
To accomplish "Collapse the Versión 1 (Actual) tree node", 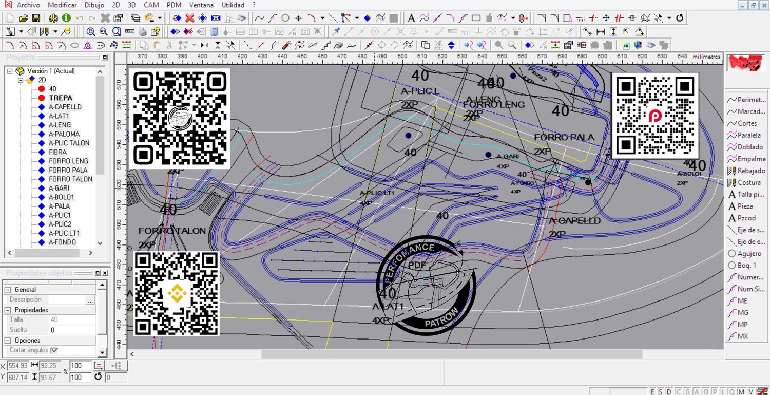I will point(10,71).
